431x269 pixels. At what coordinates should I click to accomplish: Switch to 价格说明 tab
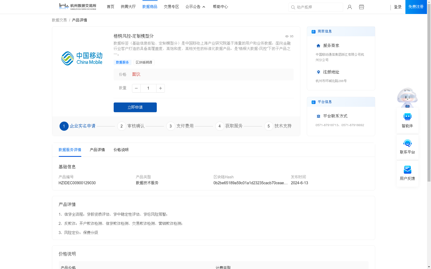[121, 150]
